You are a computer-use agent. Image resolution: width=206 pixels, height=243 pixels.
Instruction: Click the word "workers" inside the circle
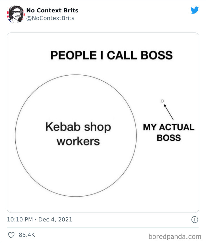pos(78,141)
